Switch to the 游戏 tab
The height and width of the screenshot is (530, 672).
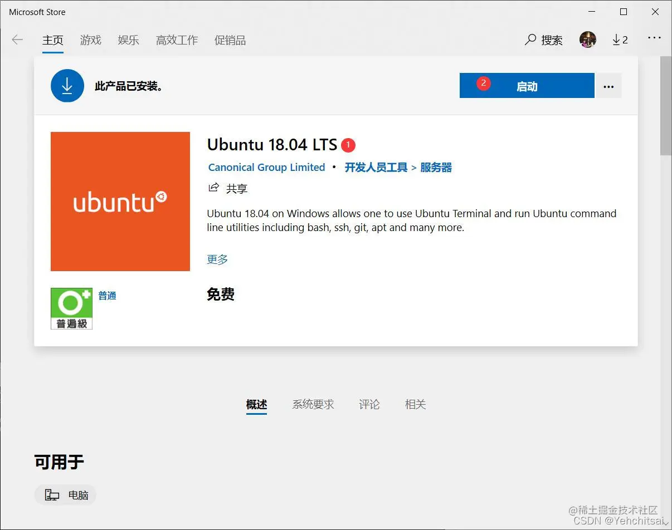pyautogui.click(x=90, y=40)
